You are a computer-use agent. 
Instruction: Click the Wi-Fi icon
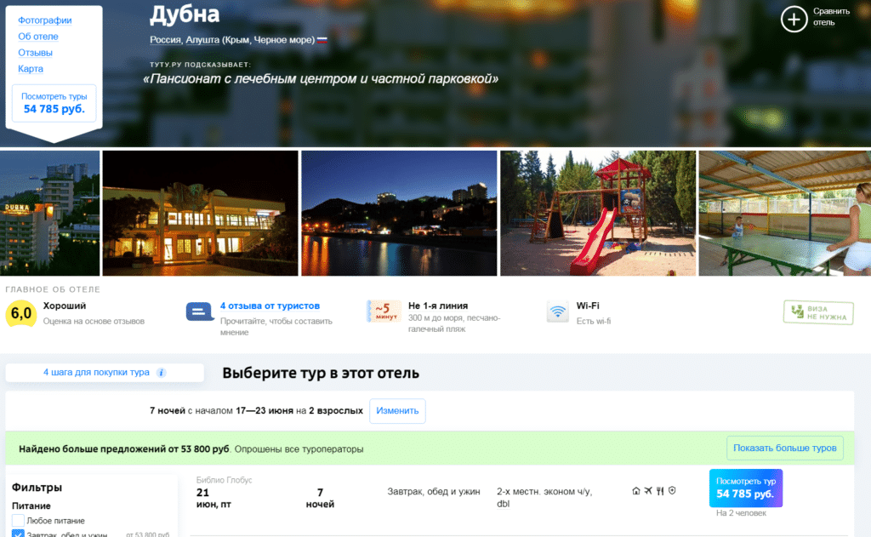[x=557, y=311]
